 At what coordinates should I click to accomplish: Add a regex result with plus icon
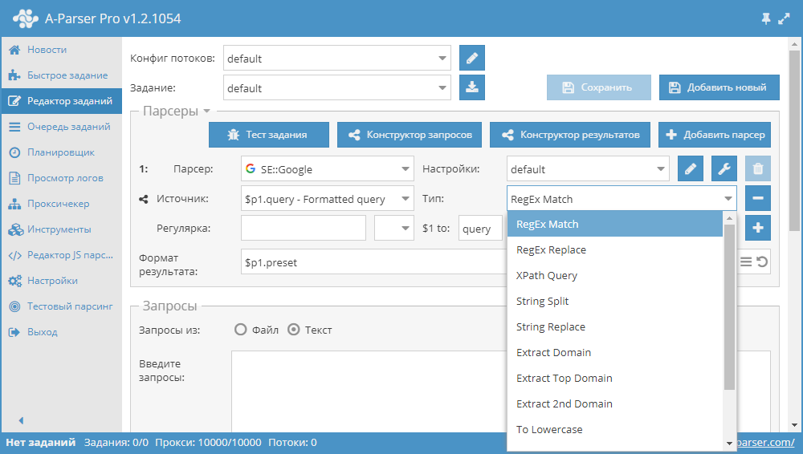tap(758, 228)
